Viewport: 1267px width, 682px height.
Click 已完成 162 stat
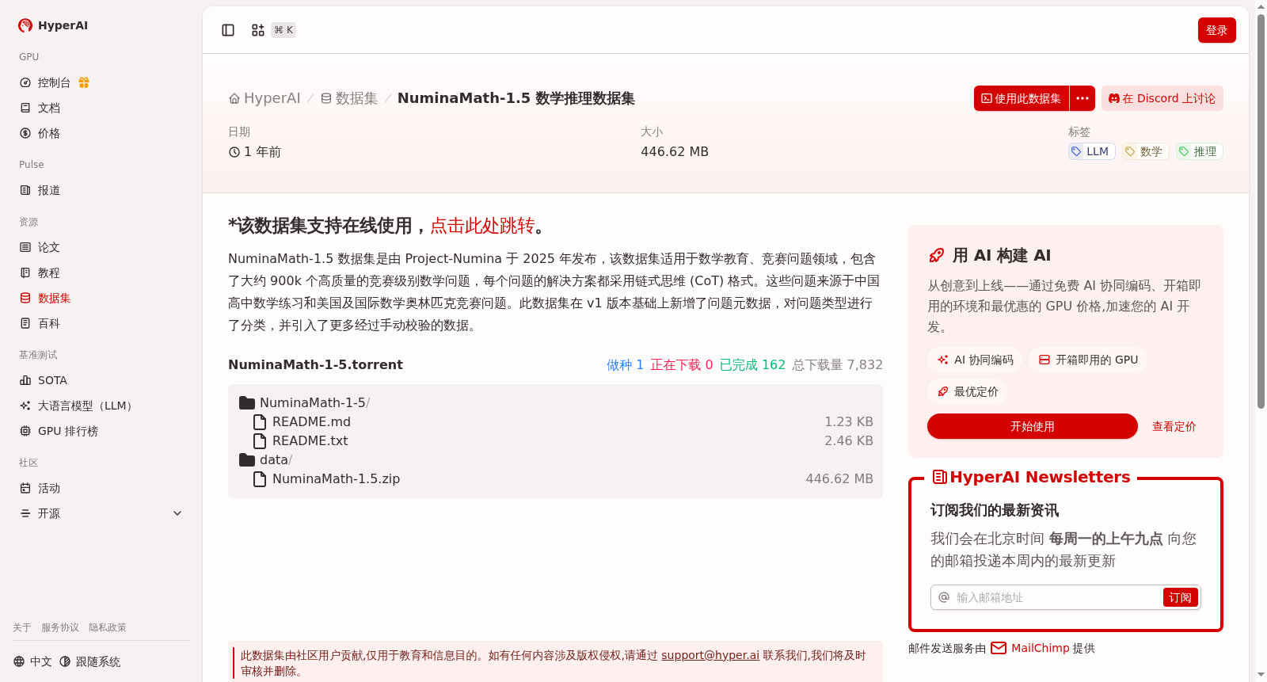coord(752,364)
